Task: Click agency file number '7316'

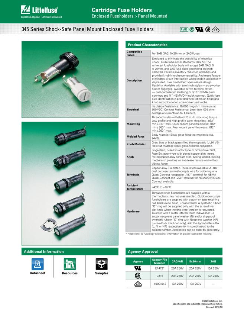Action: click(x=160, y=276)
